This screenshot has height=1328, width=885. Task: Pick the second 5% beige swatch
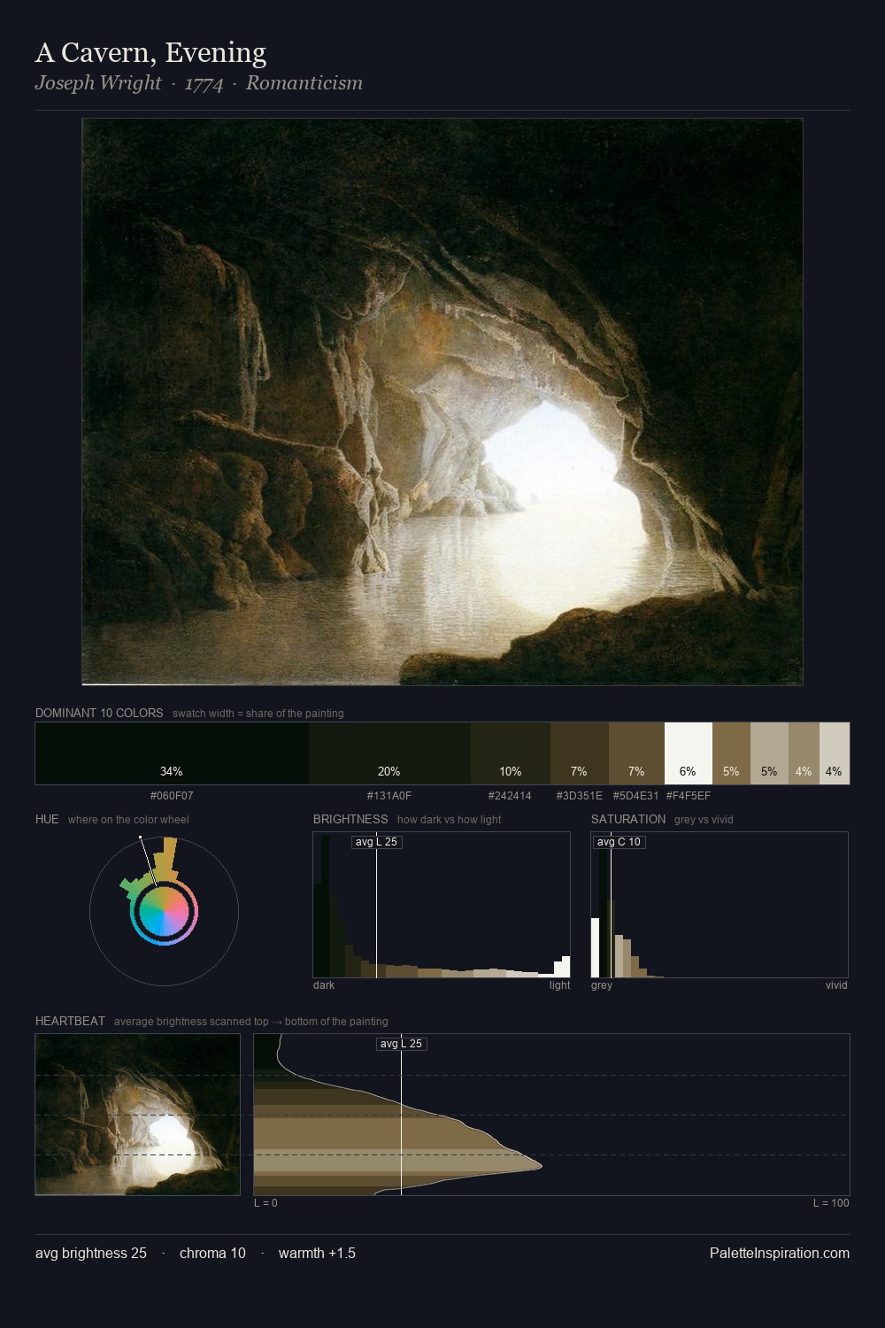[x=769, y=753]
